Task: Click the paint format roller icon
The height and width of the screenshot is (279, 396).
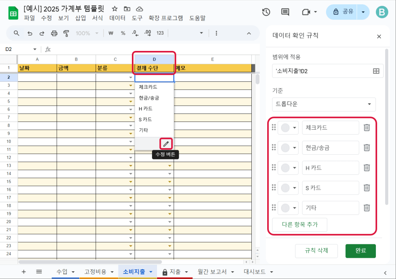Action: (66, 33)
